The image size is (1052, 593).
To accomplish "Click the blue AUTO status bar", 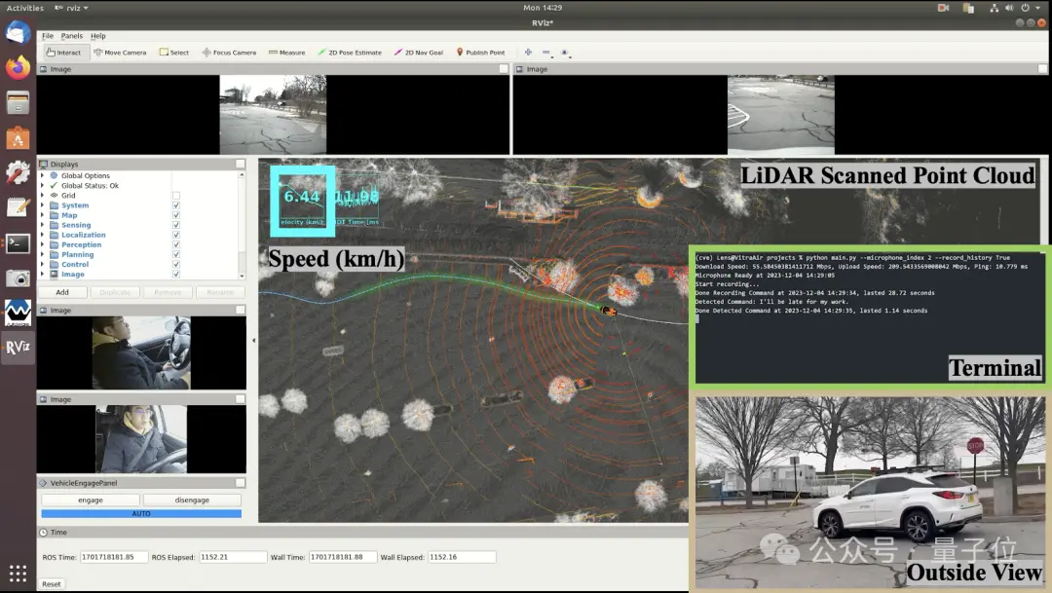I will (x=141, y=514).
